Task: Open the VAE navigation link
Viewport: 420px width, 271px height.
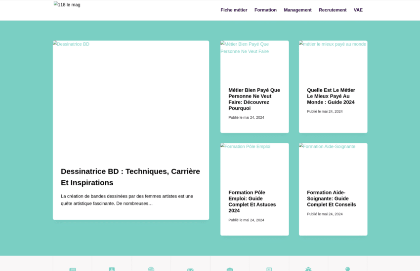Action: point(358,10)
